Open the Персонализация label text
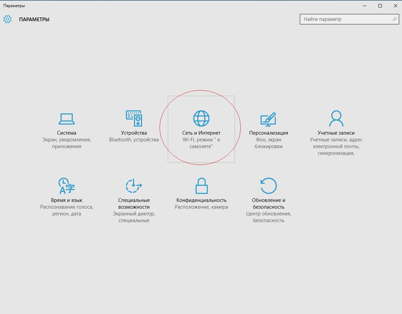Screen dimensions: 402x314 [268, 133]
